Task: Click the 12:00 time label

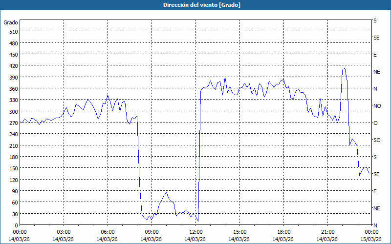Action: tap(195, 232)
